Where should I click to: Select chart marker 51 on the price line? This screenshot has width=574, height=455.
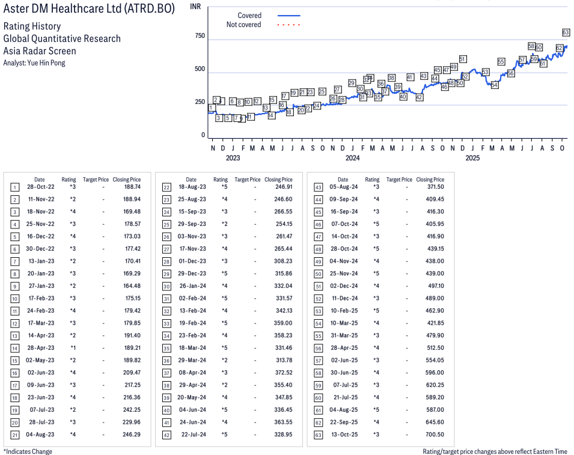pyautogui.click(x=463, y=59)
